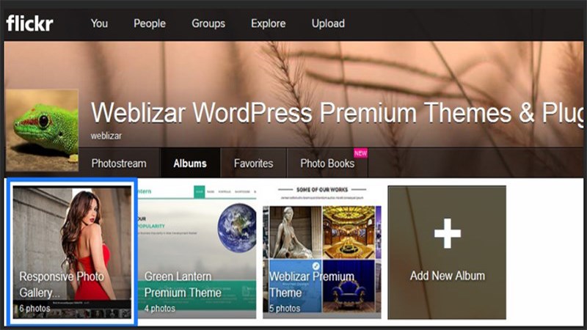Open the People menu
This screenshot has width=587, height=330.
pos(150,23)
